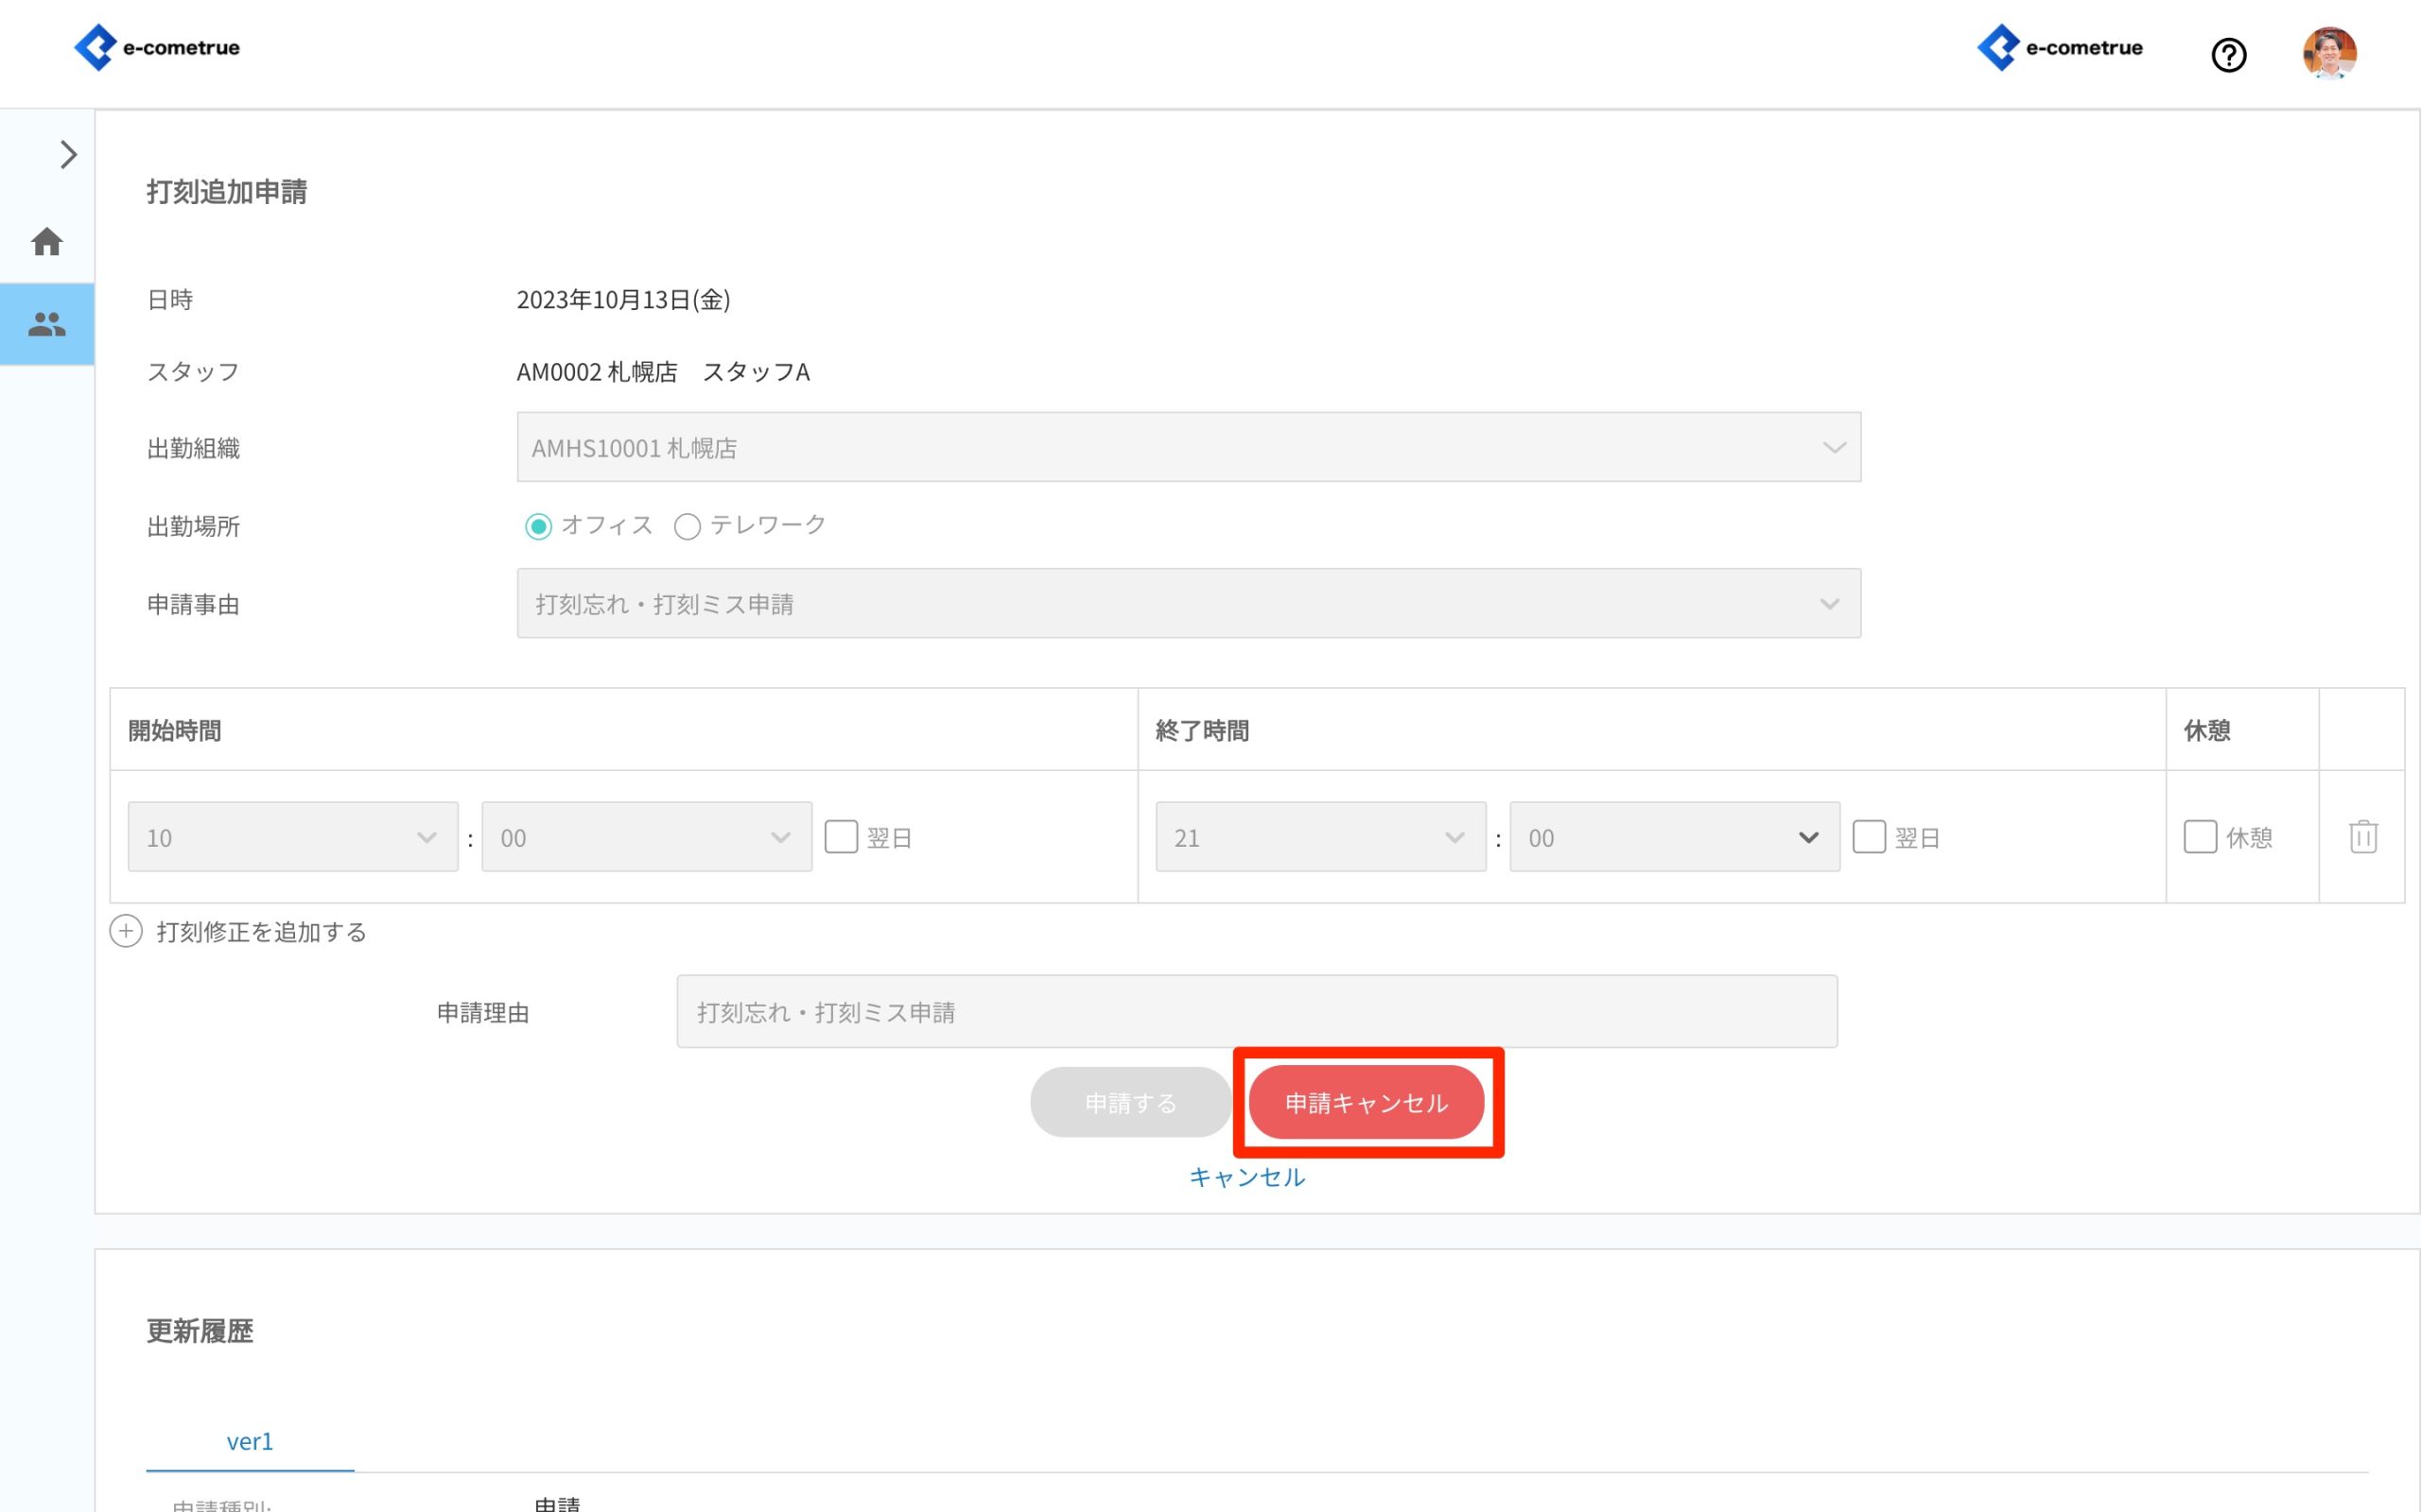2421x1512 pixels.
Task: Open the help question mark icon
Action: coord(2228,55)
